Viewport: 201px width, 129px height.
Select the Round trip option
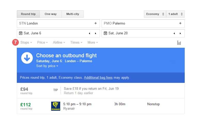click(x=28, y=14)
